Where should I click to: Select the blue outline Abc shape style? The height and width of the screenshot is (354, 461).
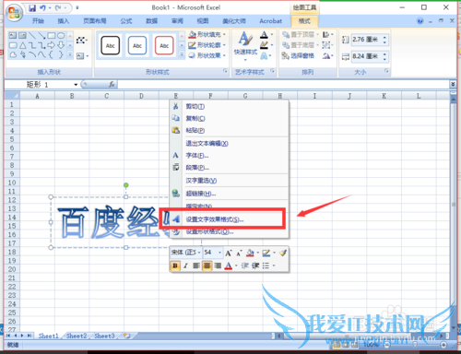click(x=137, y=45)
